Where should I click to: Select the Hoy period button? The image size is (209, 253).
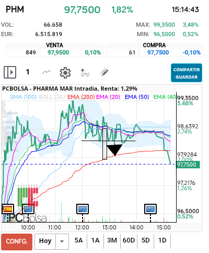pos(45,241)
